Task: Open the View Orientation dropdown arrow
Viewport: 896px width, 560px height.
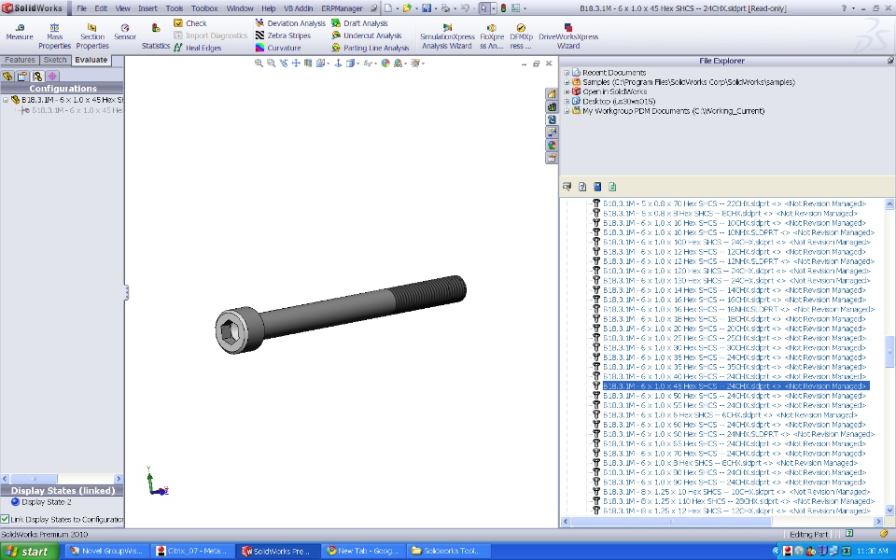Action: point(328,63)
